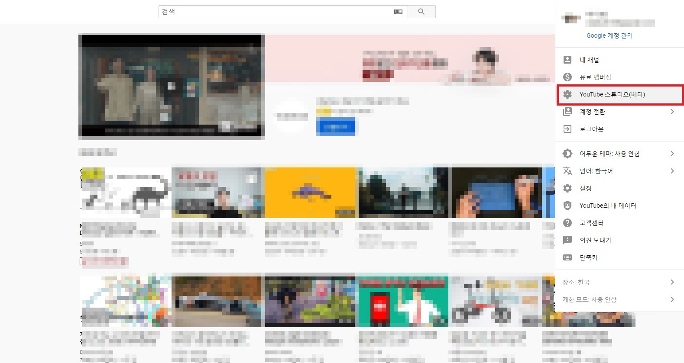The image size is (684, 363).
Task: Click the blue subscribe button under banner
Action: click(x=335, y=127)
